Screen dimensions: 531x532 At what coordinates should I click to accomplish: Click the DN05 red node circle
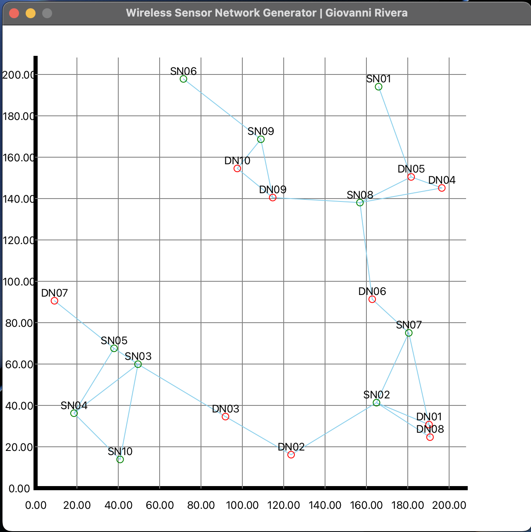point(411,177)
